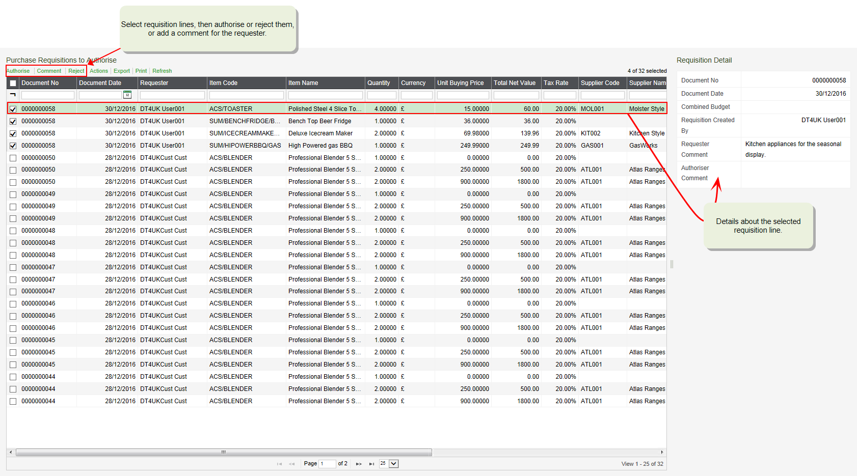Uncheck the ACS/TOASTER requisition line

coord(13,109)
